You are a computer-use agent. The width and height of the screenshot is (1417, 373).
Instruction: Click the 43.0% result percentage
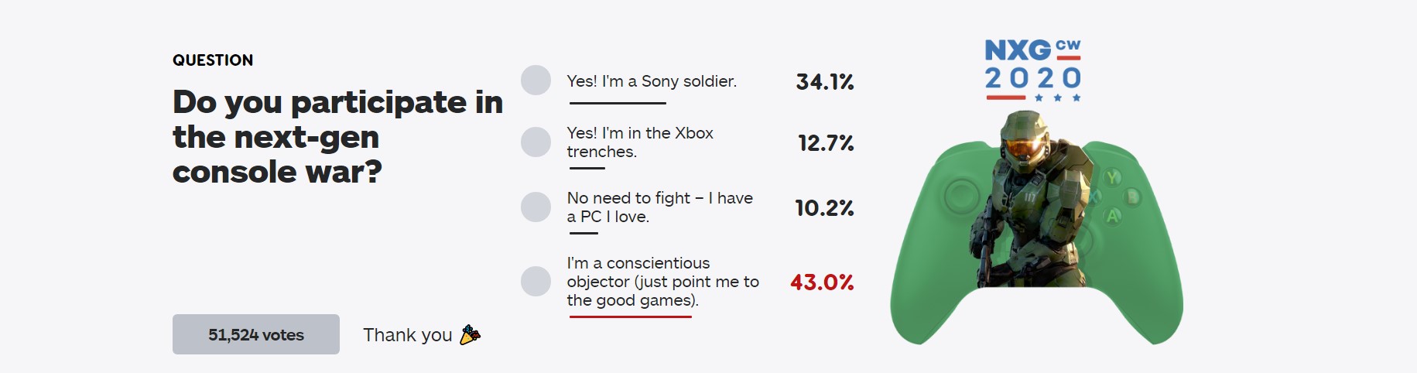[x=822, y=282]
